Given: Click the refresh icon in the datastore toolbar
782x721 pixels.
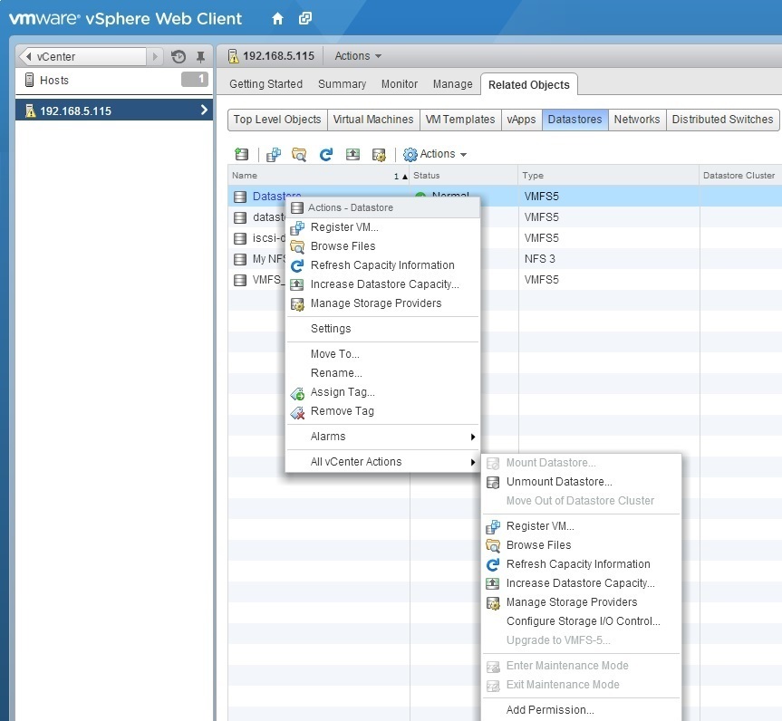Looking at the screenshot, I should point(326,155).
